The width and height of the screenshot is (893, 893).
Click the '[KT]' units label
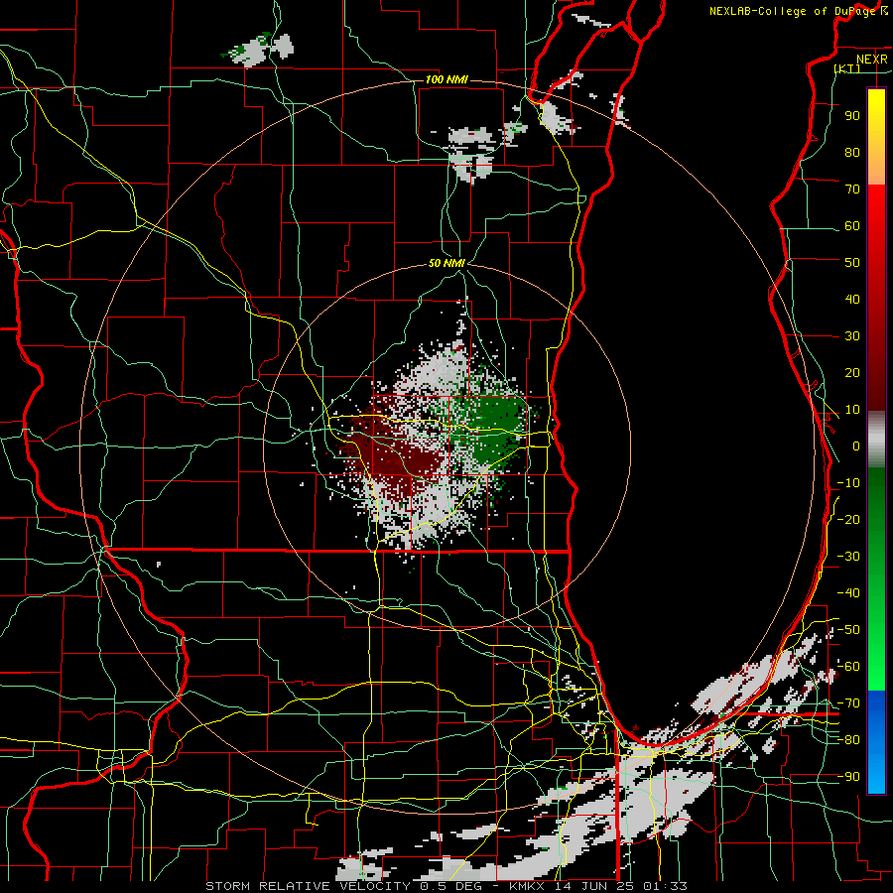(847, 68)
